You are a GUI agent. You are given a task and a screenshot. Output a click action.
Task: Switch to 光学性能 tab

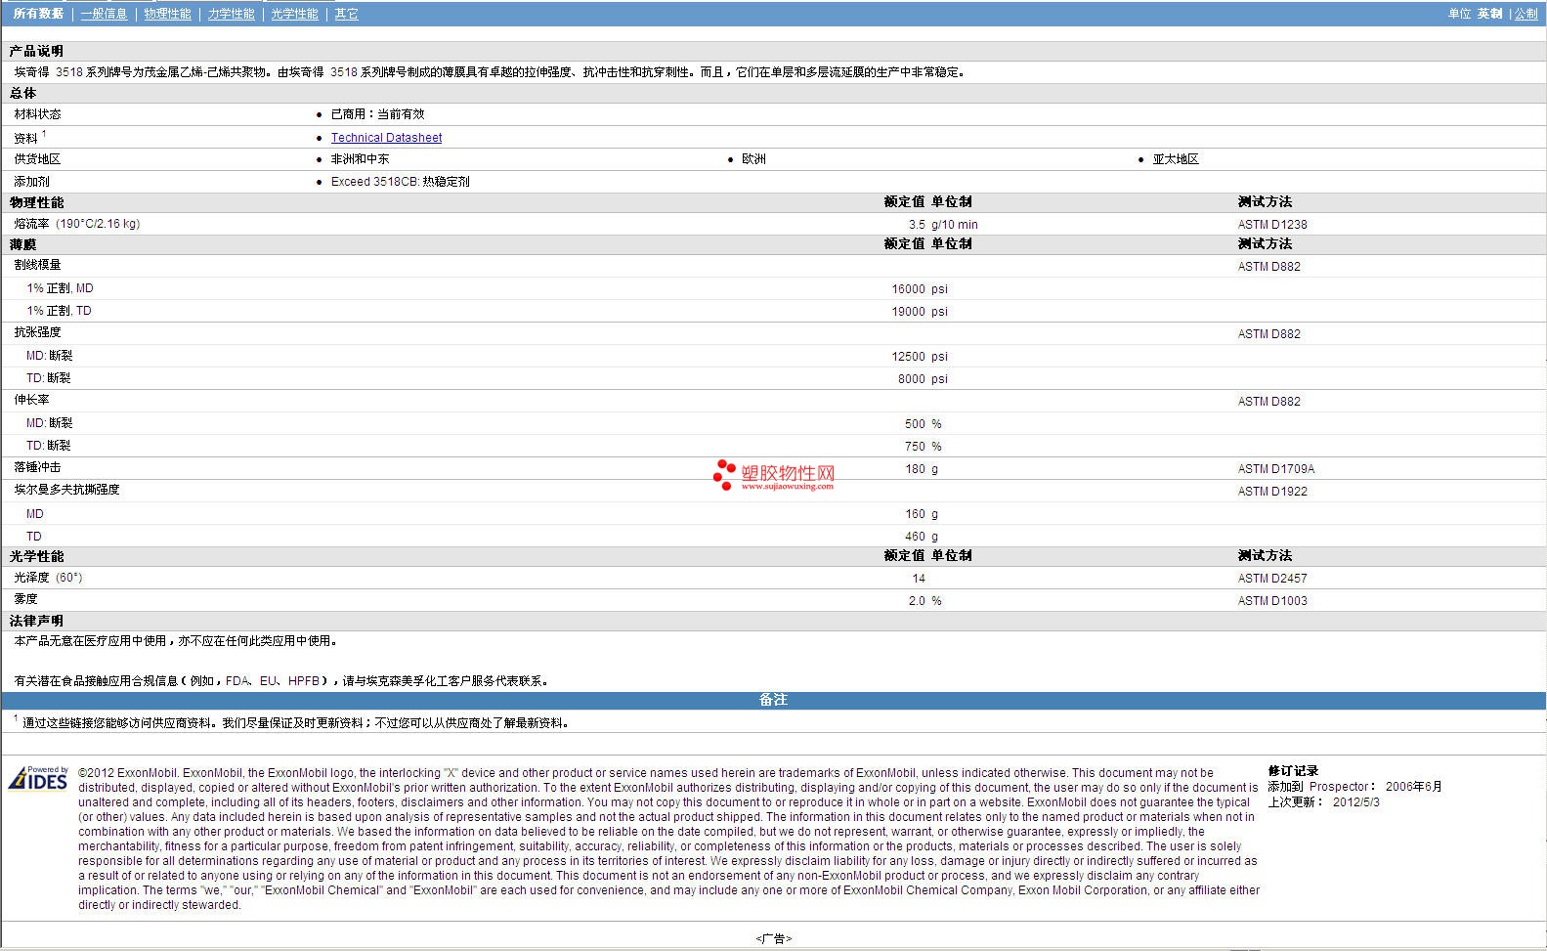point(294,14)
